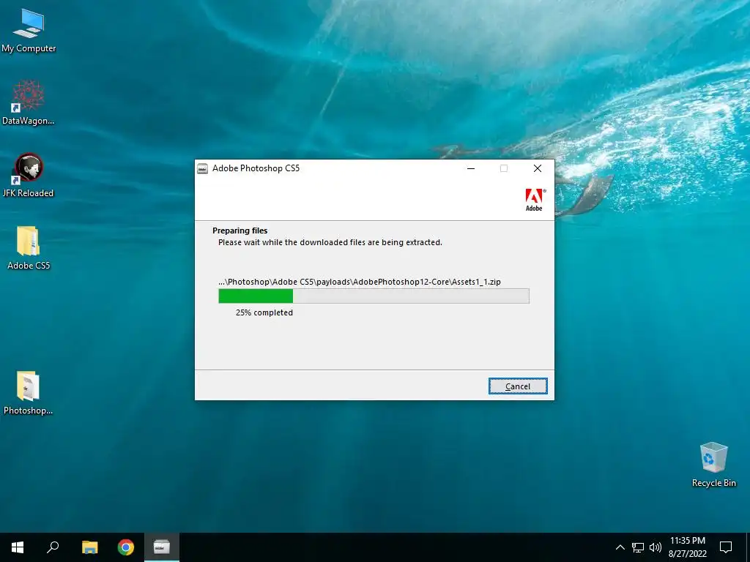This screenshot has height=562, width=750.
Task: Click the installer title bar icon
Action: [x=203, y=168]
